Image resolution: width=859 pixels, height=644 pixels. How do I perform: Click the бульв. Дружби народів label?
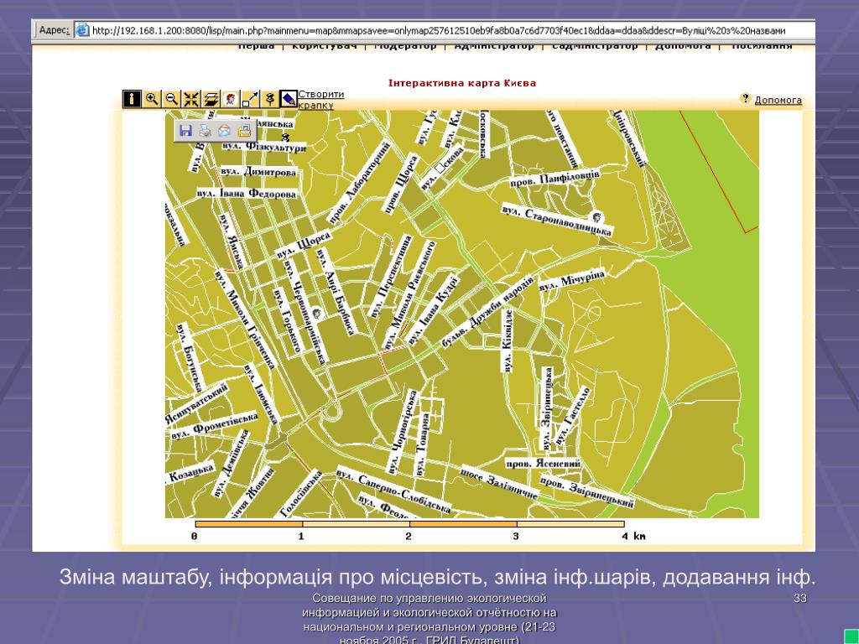coord(487,311)
